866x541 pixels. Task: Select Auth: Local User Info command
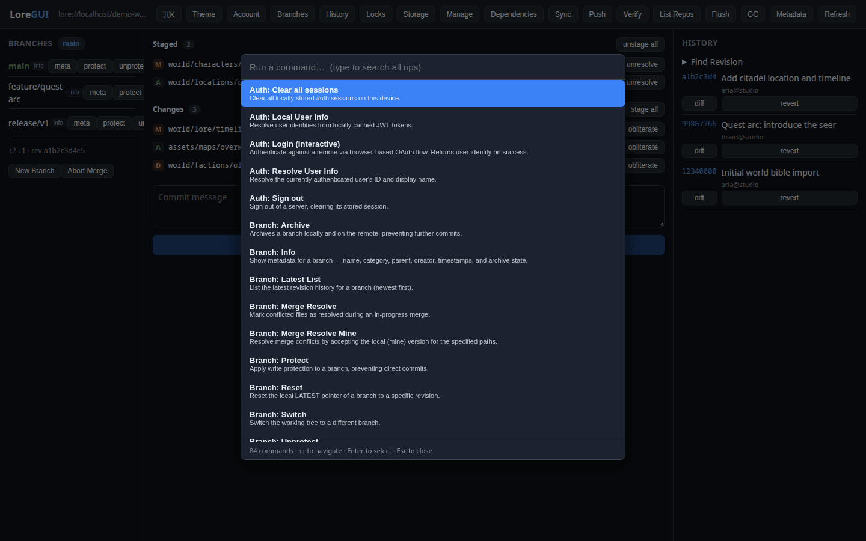tap(433, 121)
